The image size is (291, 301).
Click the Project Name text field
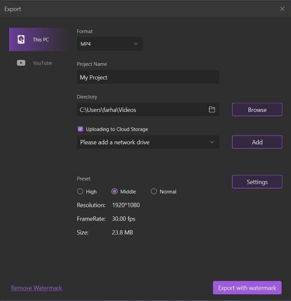(x=148, y=77)
